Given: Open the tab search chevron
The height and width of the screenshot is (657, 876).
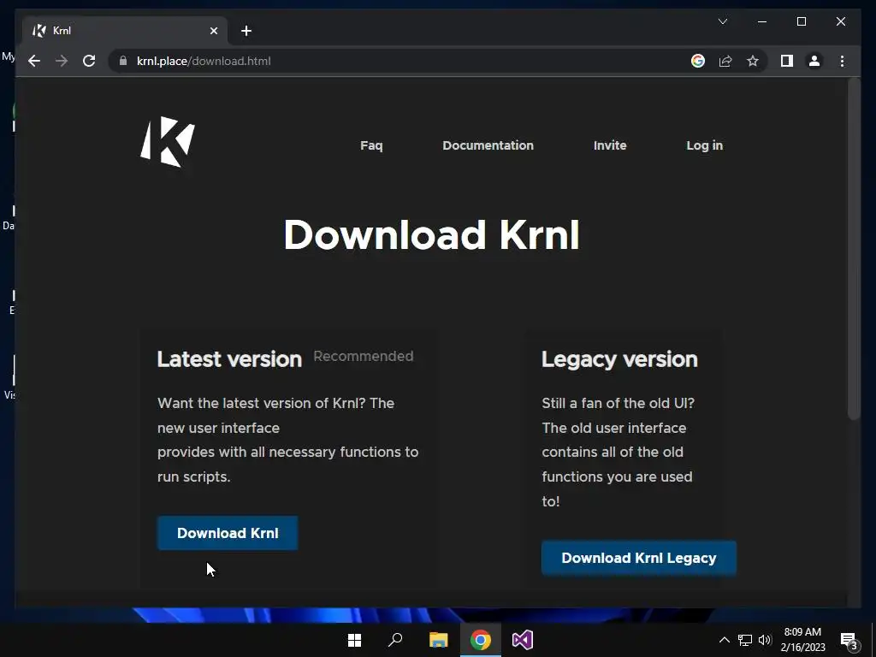Looking at the screenshot, I should point(722,21).
